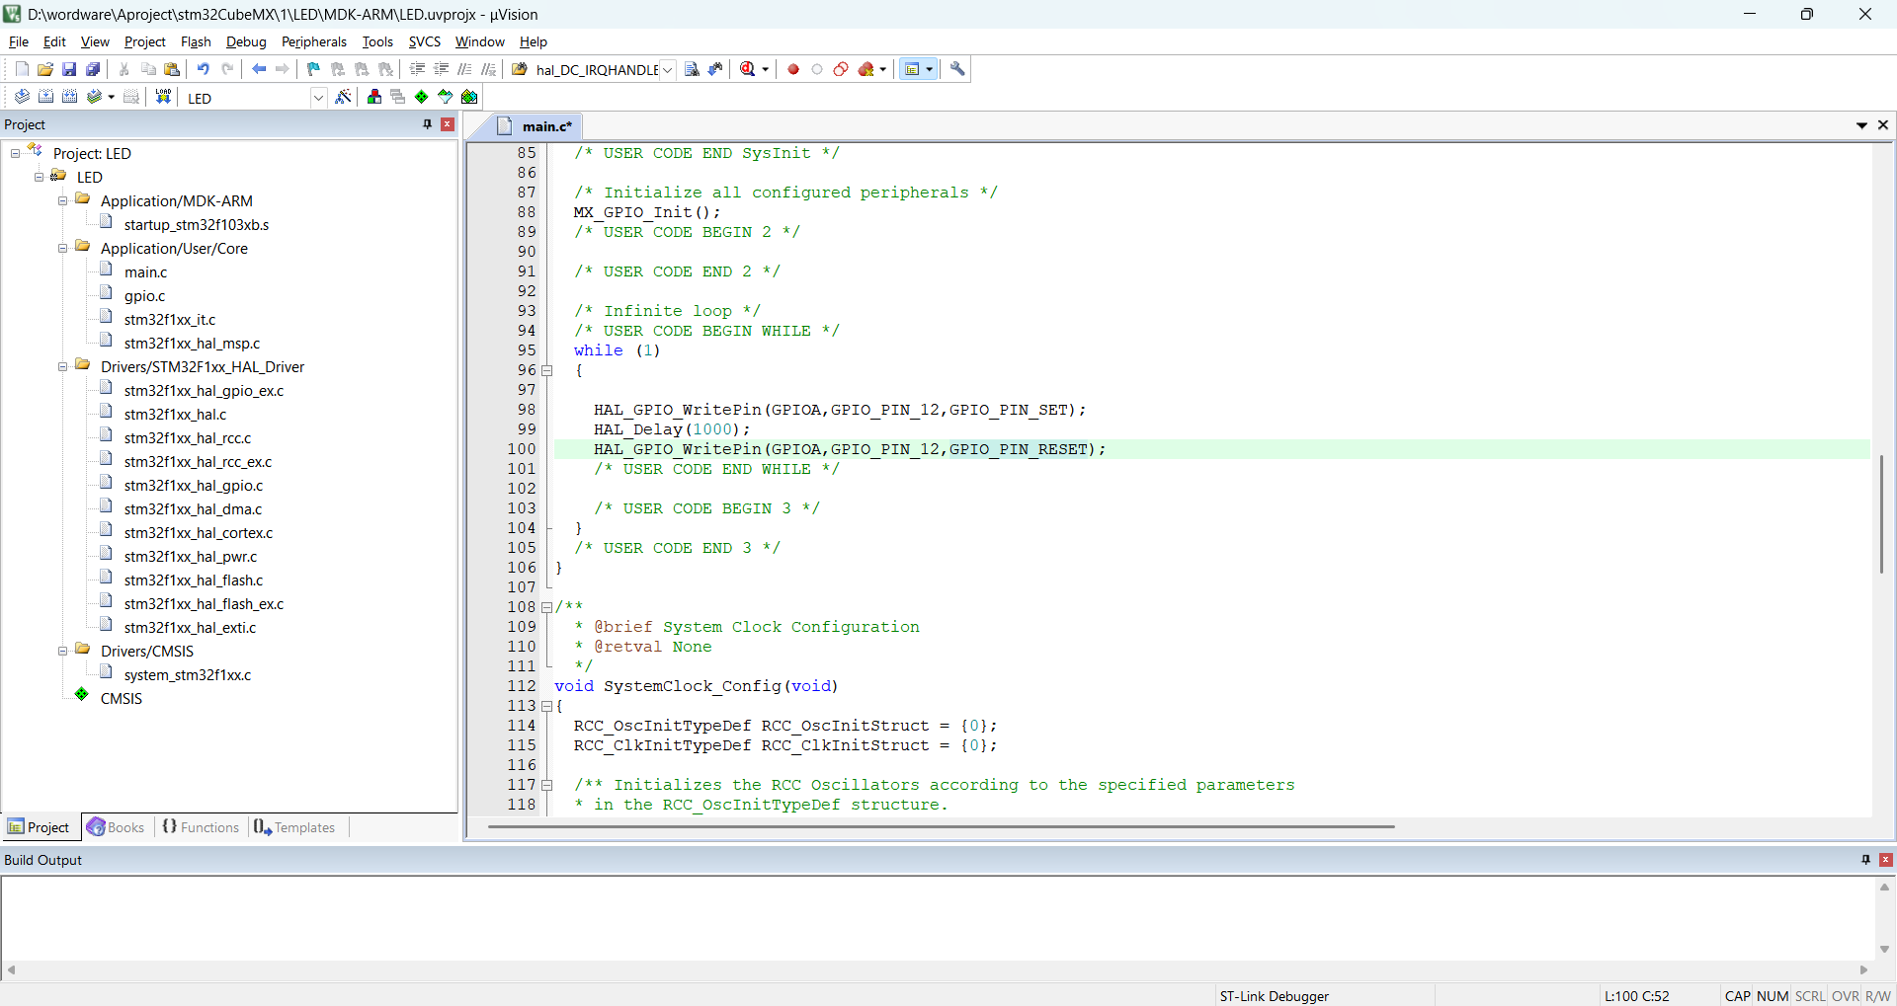Click the Translate file icon
The width and height of the screenshot is (1897, 1006).
tap(22, 97)
